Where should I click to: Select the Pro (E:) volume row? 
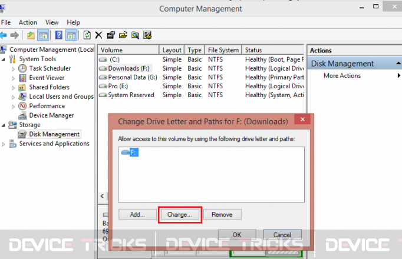(201, 87)
